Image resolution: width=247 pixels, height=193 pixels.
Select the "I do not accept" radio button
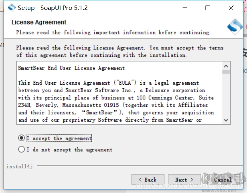[x=21, y=149]
